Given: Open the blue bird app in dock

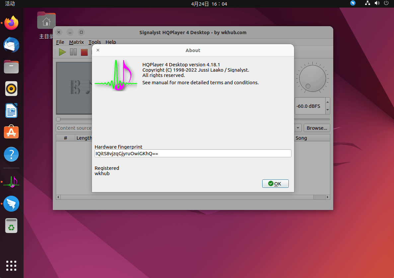Looking at the screenshot, I should click(11, 204).
